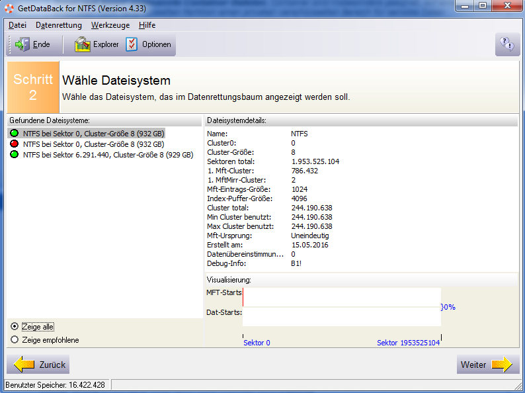Viewport: 525px width, 393px height.
Task: Click the yellow right arrow on Weiter
Action: coord(502,364)
